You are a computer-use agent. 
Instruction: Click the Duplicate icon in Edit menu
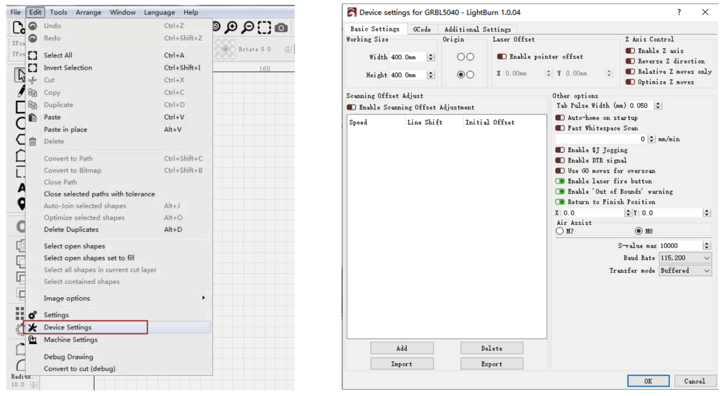pyautogui.click(x=33, y=105)
